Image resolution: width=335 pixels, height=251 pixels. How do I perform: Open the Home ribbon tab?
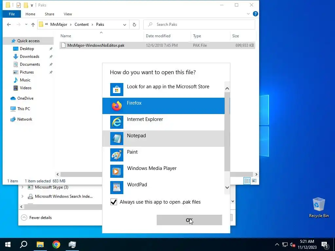tap(30, 14)
